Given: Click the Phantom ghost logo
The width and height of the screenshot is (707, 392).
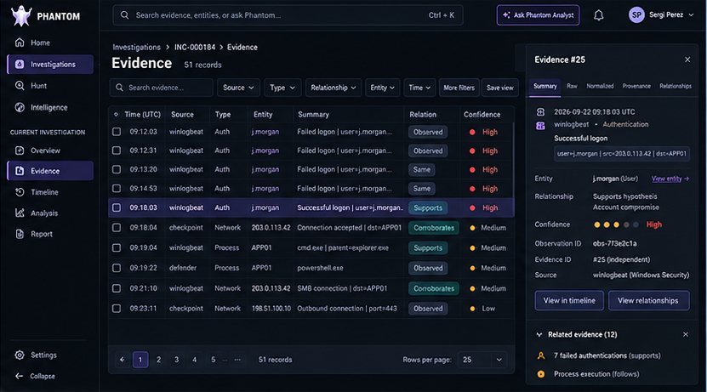Looking at the screenshot, I should 20,16.
